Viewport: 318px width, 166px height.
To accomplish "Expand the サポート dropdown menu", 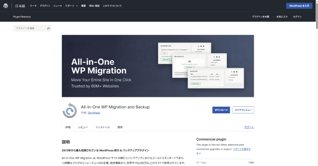I will [72, 6].
